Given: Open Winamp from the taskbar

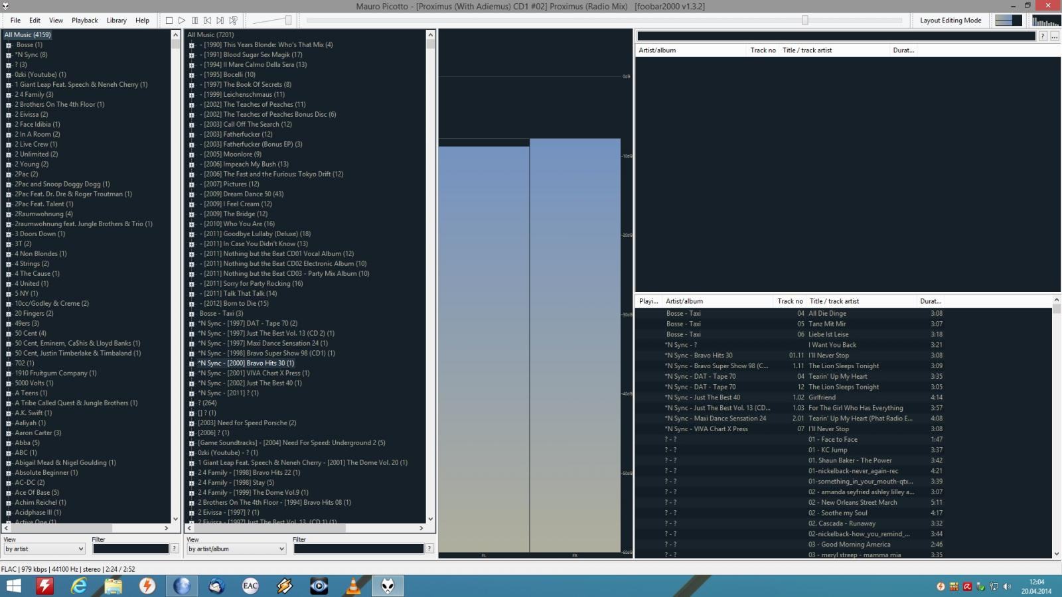Looking at the screenshot, I should pos(285,586).
